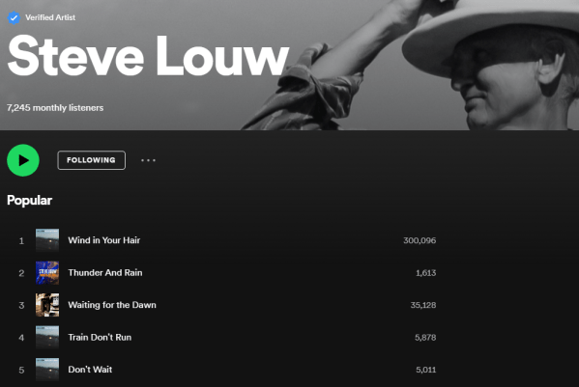The height and width of the screenshot is (387, 579).
Task: Open the Thunder And Rain track
Action: click(105, 273)
